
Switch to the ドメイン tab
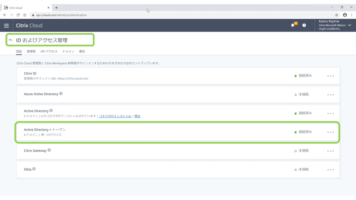(68, 51)
